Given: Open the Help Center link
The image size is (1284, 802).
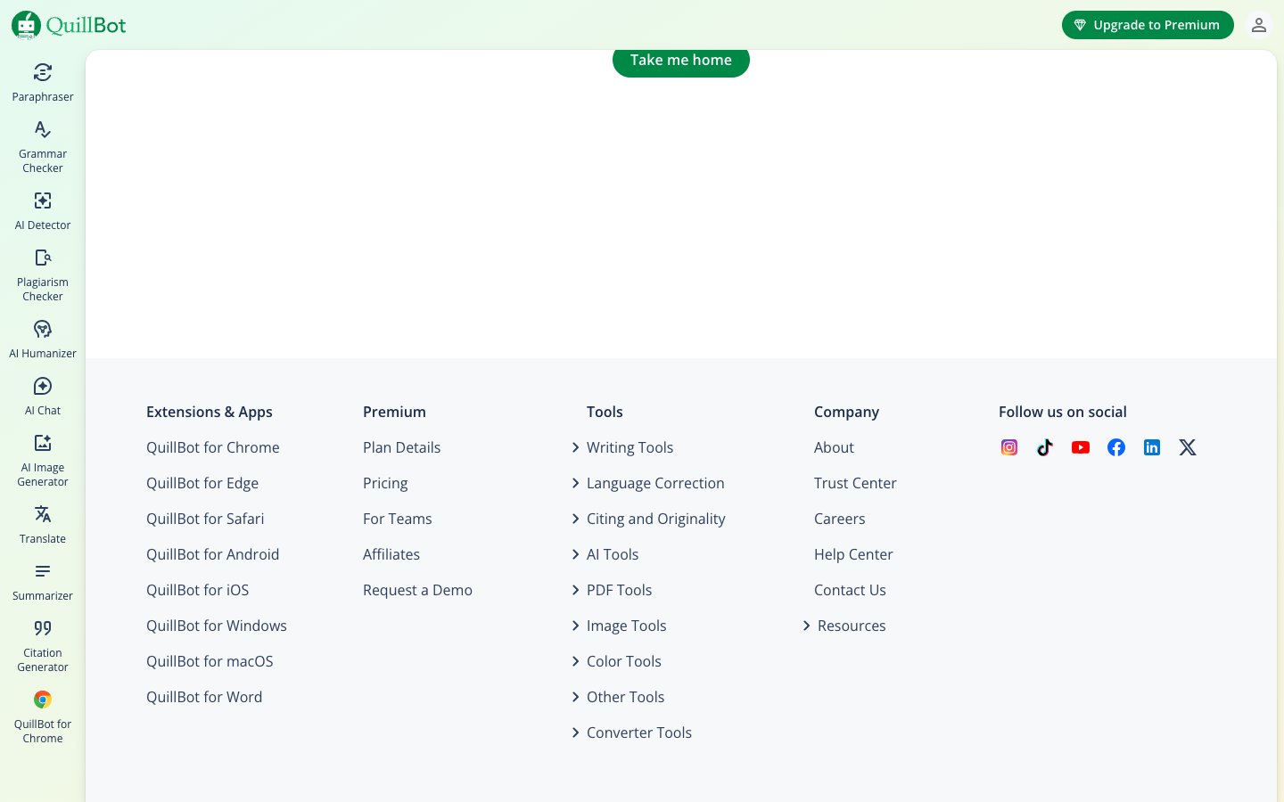Looking at the screenshot, I should (x=853, y=554).
